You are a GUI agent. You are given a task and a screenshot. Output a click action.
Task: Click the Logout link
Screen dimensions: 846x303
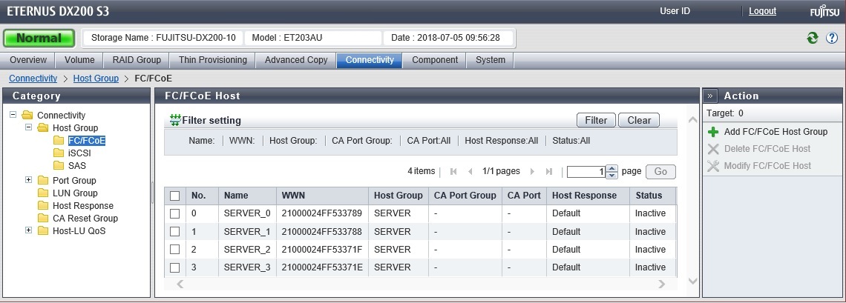coord(762,11)
